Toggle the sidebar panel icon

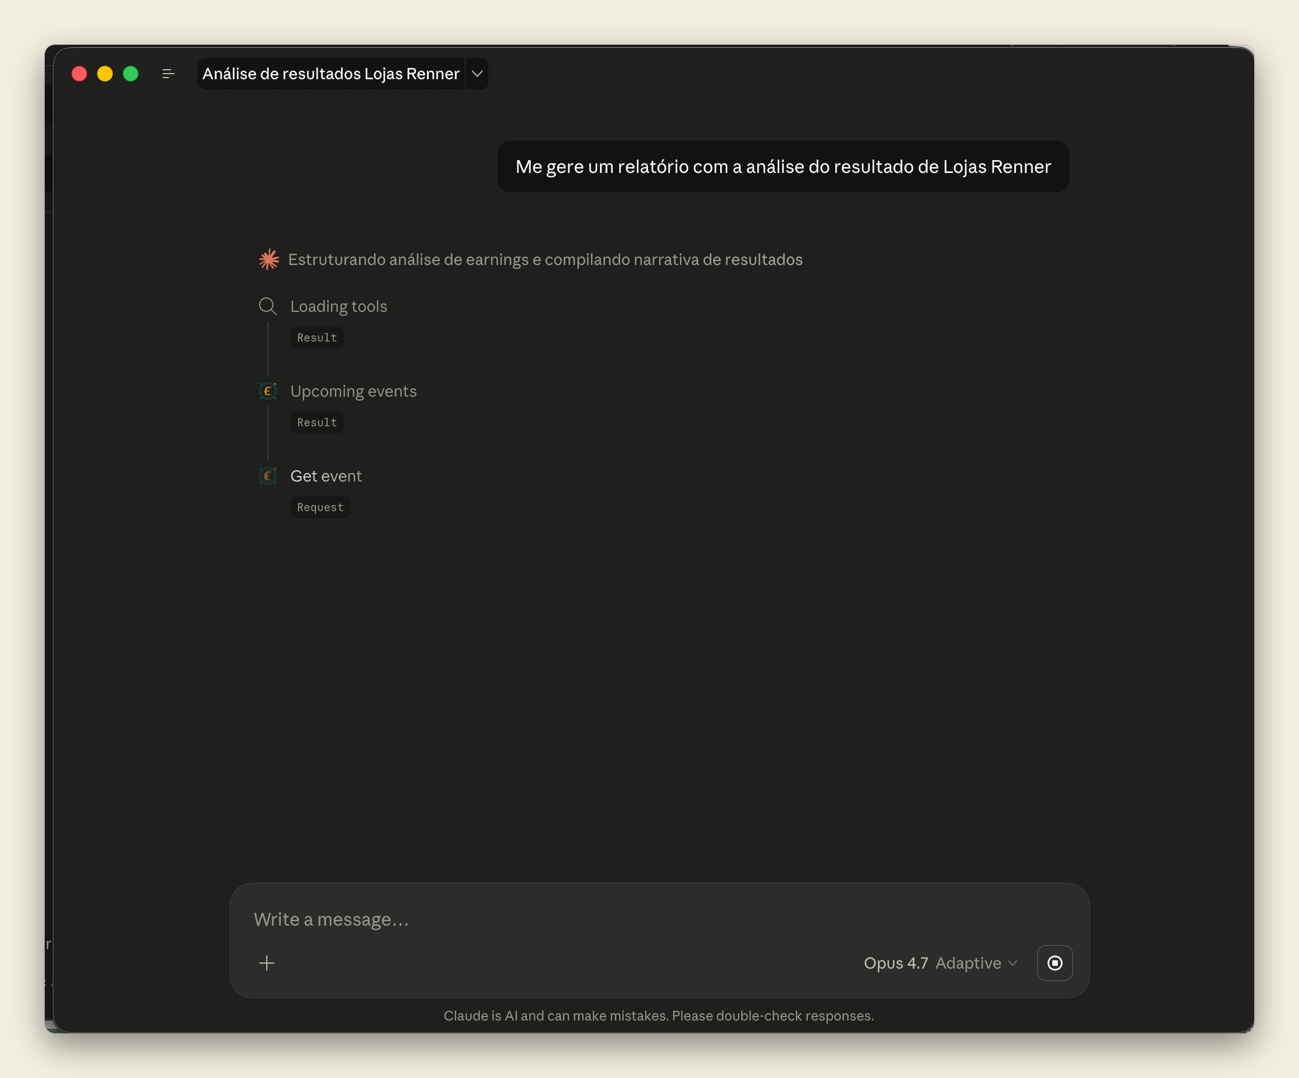click(x=168, y=74)
